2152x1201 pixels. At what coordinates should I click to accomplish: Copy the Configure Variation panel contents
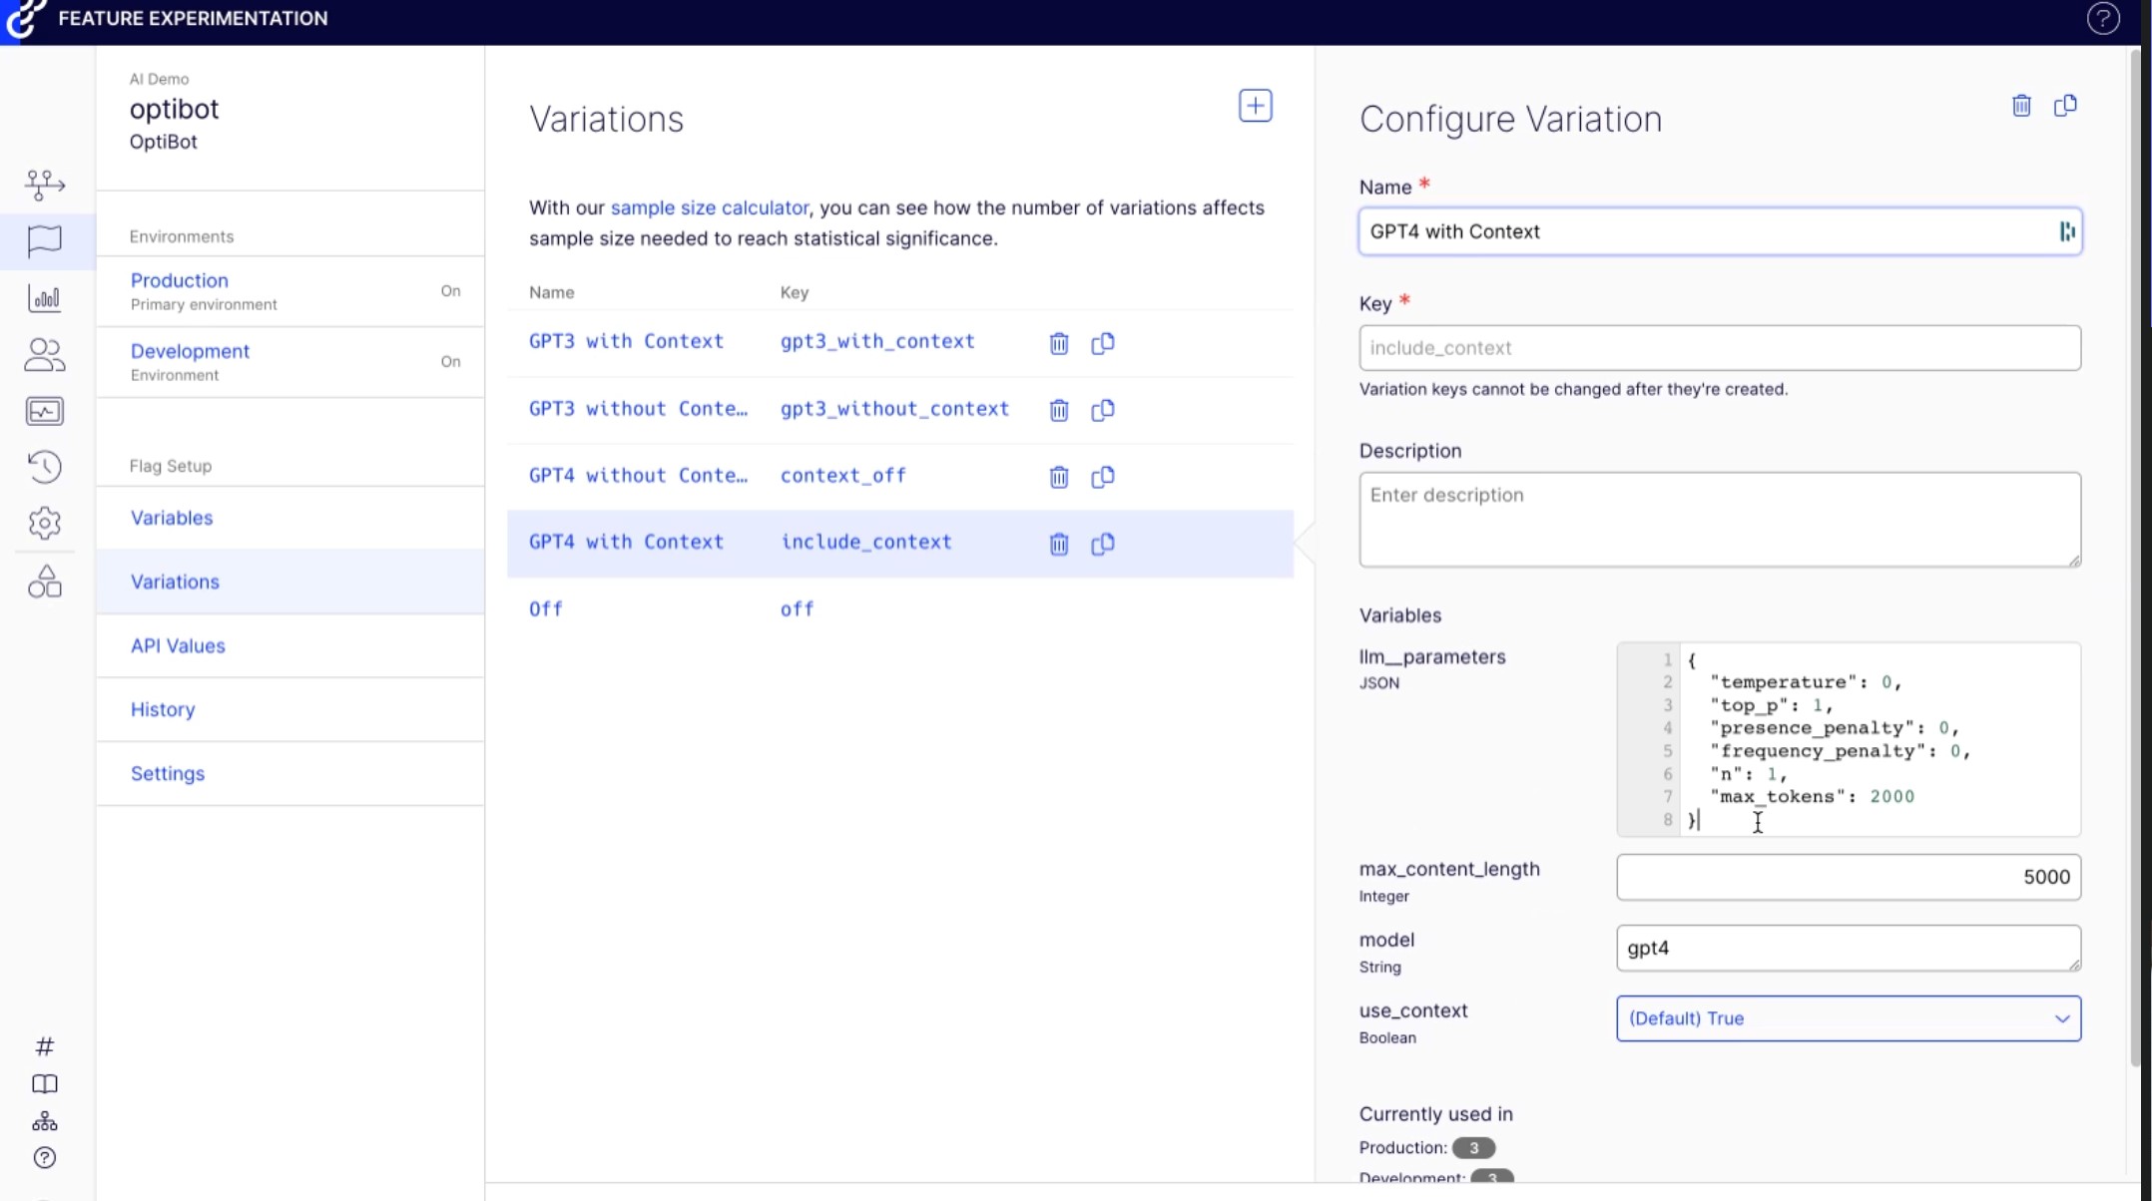[2066, 106]
